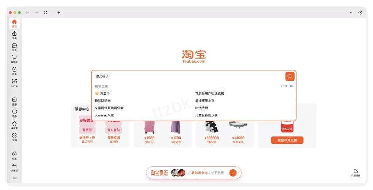The width and height of the screenshot is (373, 190).
Task: Open 设置 settings gear icon
Action: click(x=14, y=156)
